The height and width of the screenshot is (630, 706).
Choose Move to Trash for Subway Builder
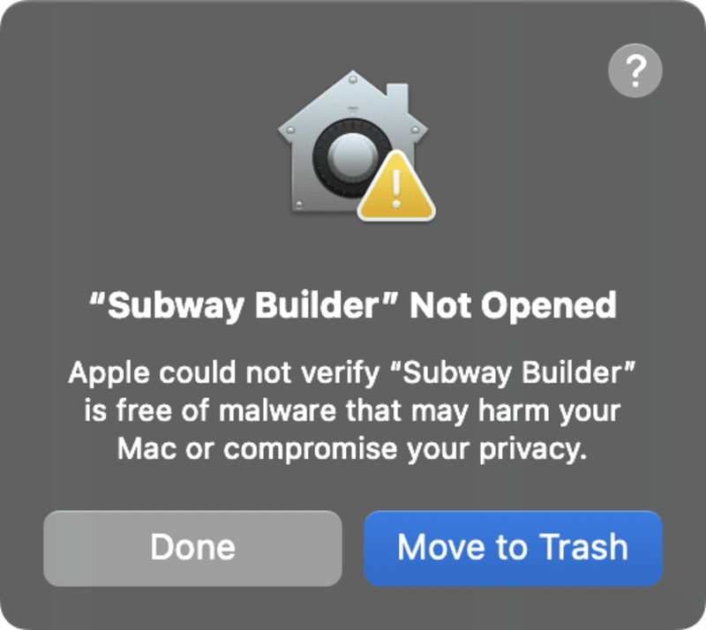coord(513,548)
